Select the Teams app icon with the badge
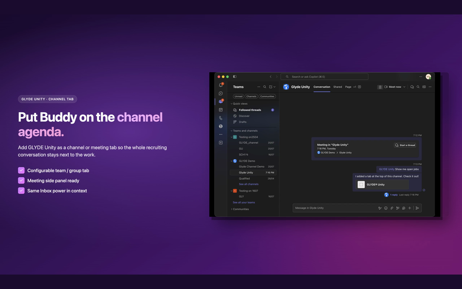462x289 pixels. (221, 102)
